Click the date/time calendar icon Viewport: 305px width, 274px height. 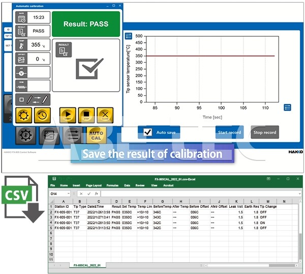click(21, 17)
